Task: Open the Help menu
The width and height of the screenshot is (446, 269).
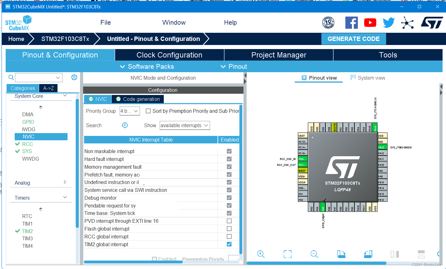Action: [230, 22]
